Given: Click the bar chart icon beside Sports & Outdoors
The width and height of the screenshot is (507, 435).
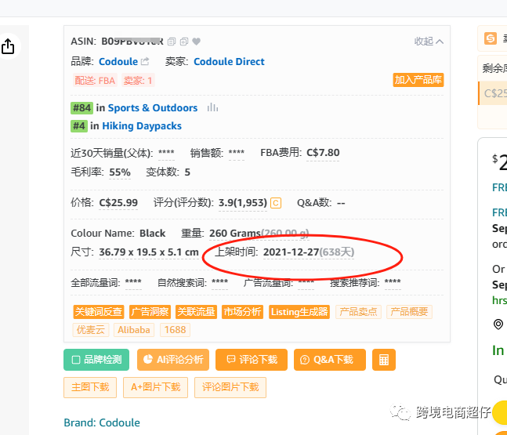Looking at the screenshot, I should [212, 107].
